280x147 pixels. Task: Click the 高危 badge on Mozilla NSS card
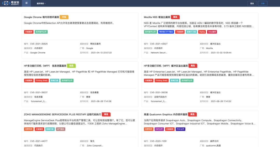click(175, 17)
